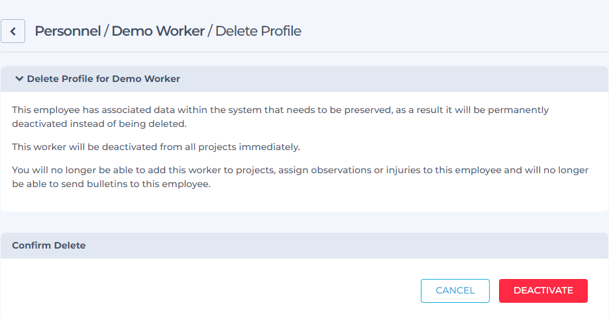Viewport: 609px width, 318px height.
Task: Click 'This worker will be deactivated' sentence
Action: 156,147
